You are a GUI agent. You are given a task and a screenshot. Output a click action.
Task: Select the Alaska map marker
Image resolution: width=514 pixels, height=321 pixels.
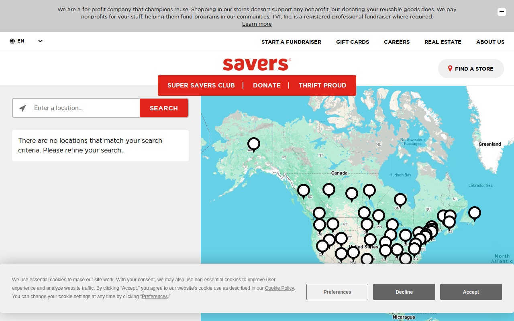tap(253, 144)
